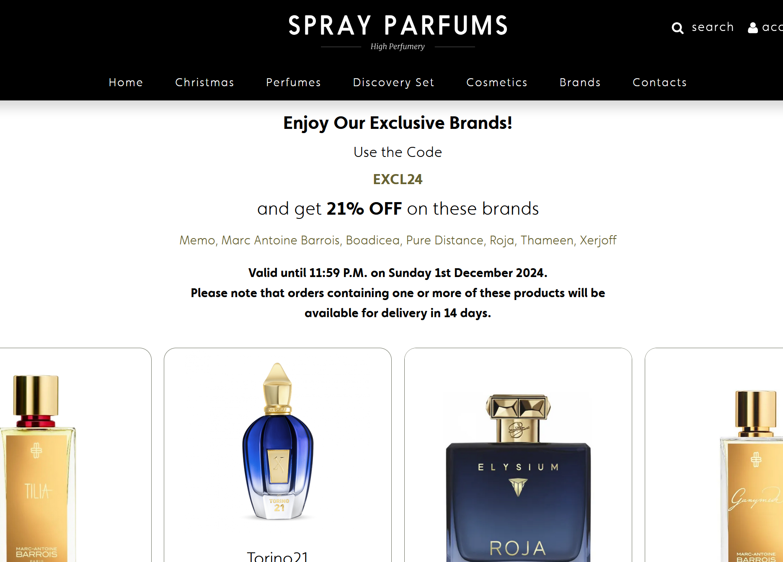
Task: Open the Contacts page
Action: 659,82
